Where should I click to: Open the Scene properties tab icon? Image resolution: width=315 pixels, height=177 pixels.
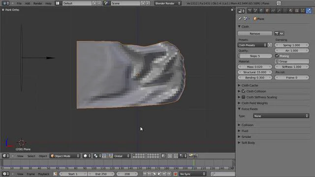pyautogui.click(x=255, y=11)
